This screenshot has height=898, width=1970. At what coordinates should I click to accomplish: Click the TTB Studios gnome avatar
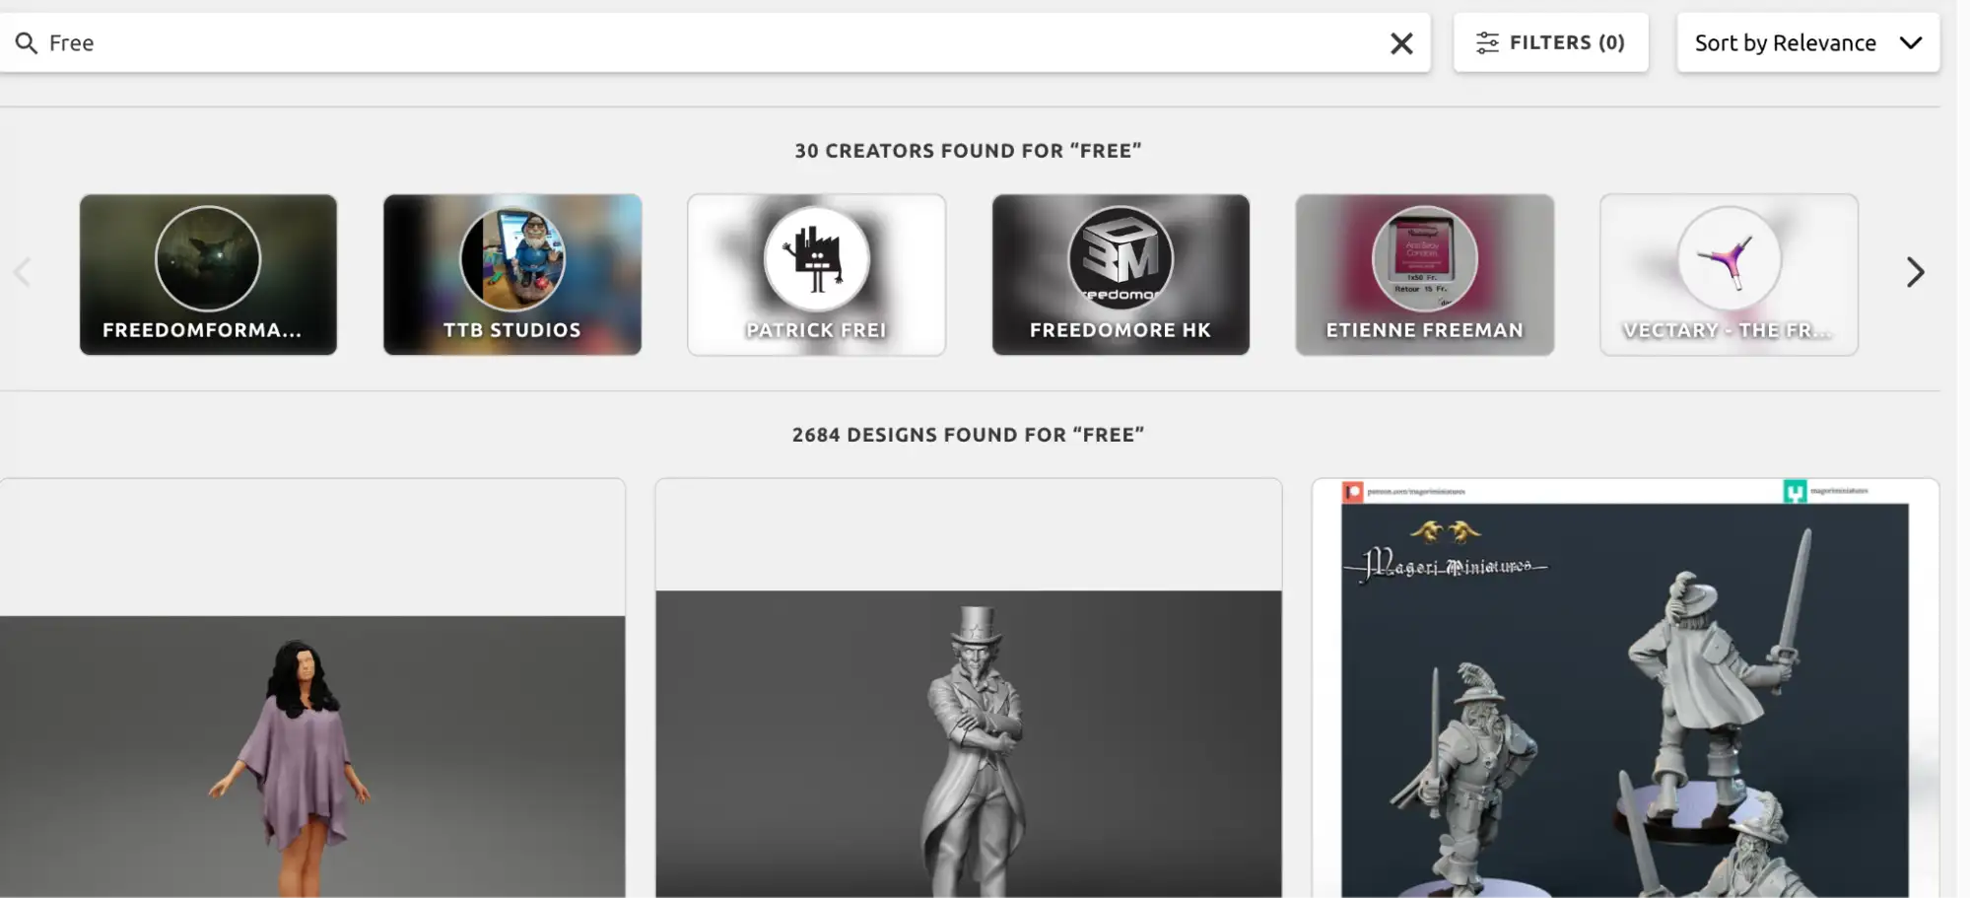point(512,258)
